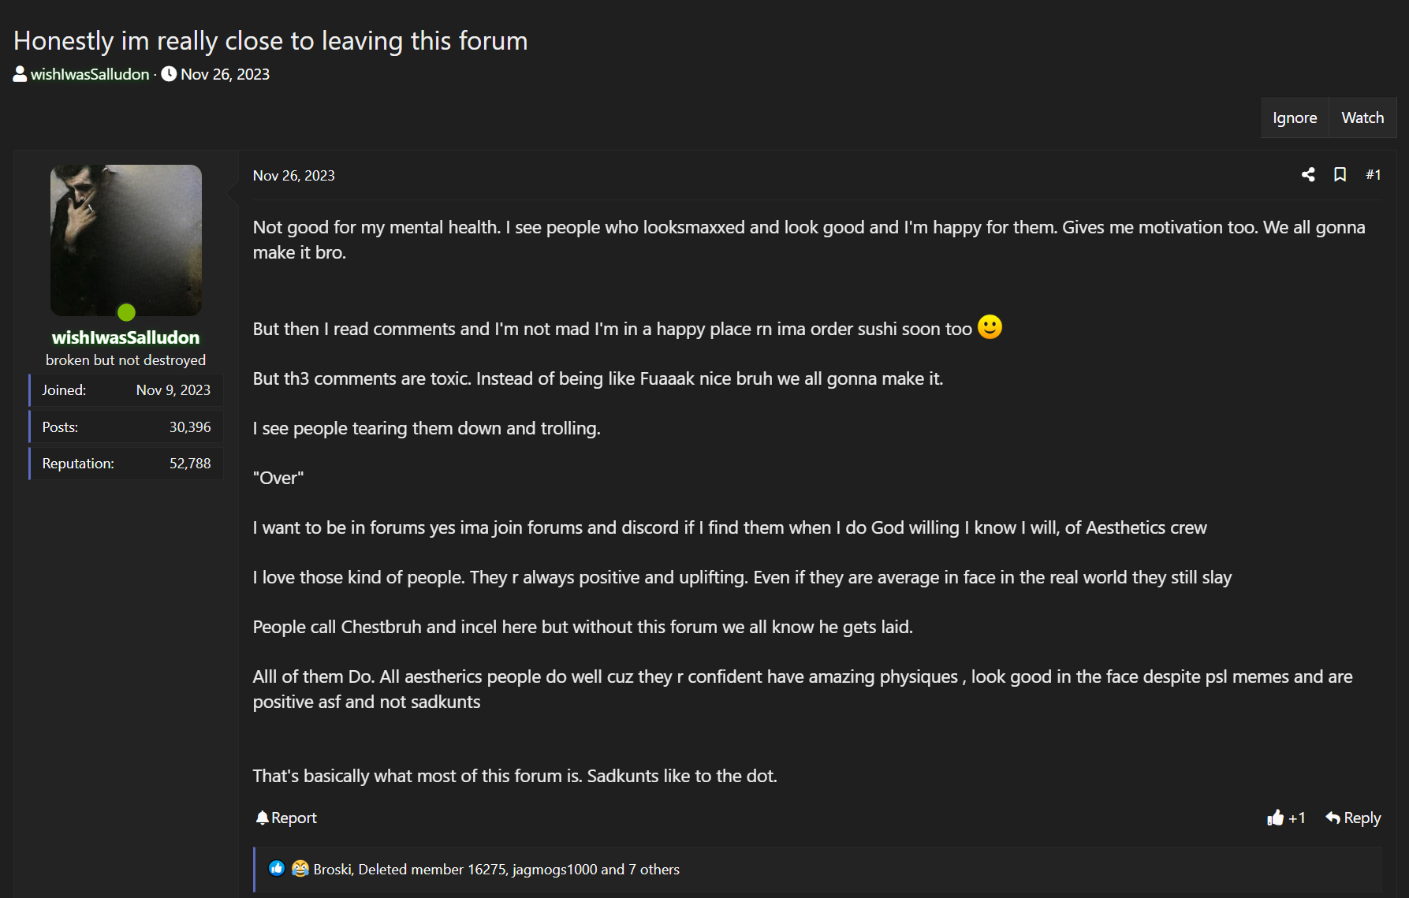Open Broski's profile in reactions list
Image resolution: width=1409 pixels, height=898 pixels.
point(332,869)
